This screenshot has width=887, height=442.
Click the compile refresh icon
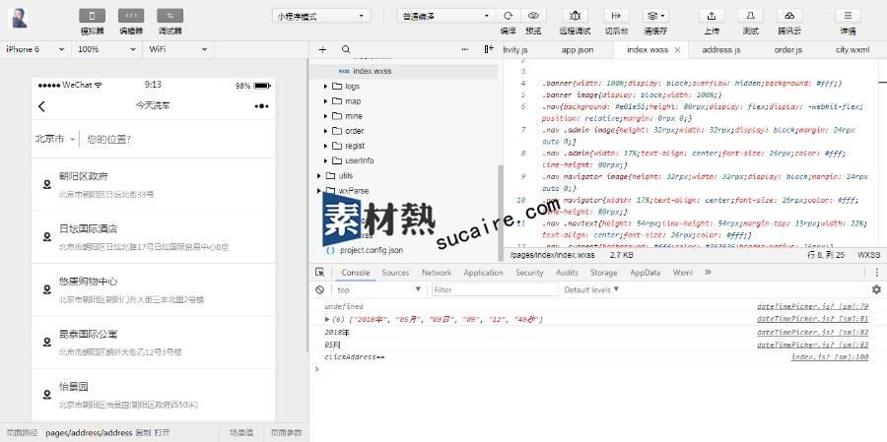pos(508,16)
